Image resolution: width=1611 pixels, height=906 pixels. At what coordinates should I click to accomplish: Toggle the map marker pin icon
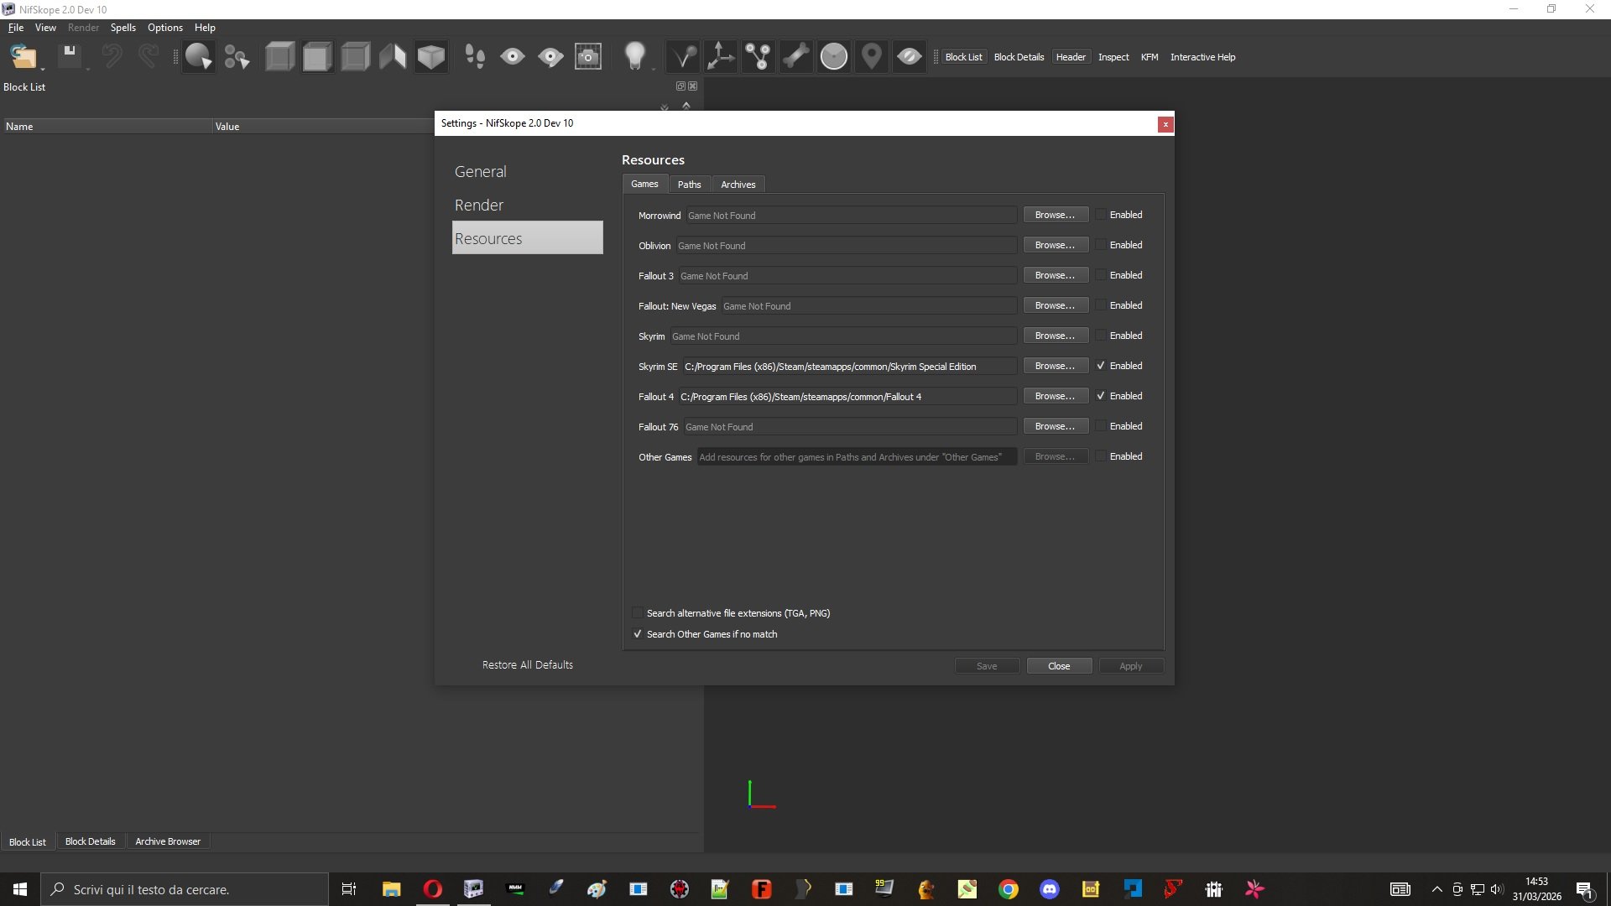point(872,57)
